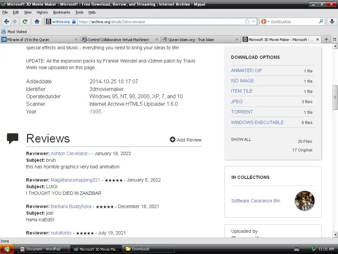
Task: Open Software Clearance Bin collection link
Action: [x=256, y=201]
